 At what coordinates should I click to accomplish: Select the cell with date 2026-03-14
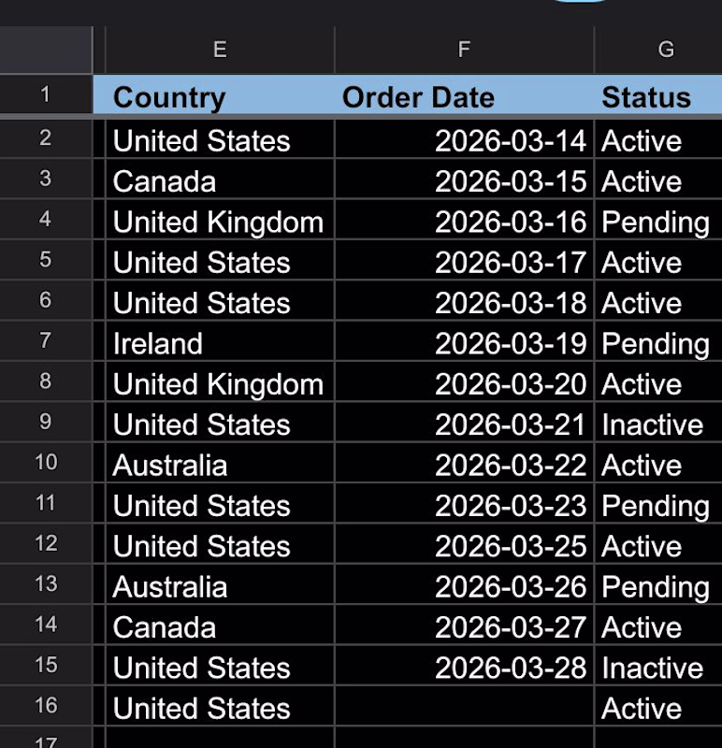(x=464, y=141)
